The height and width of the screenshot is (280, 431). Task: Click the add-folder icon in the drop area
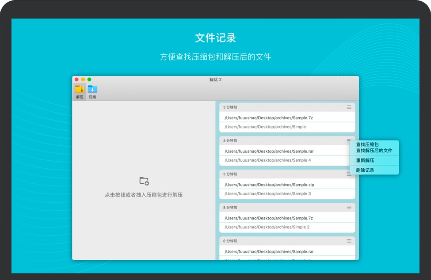click(144, 181)
